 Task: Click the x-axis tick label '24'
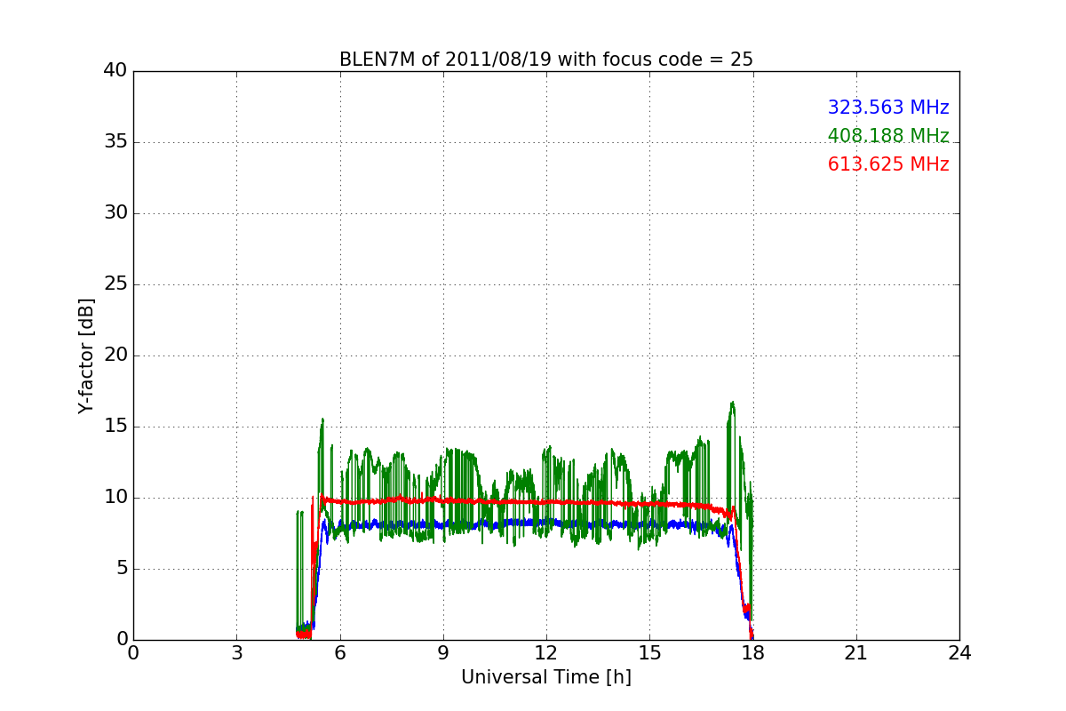[x=959, y=653]
